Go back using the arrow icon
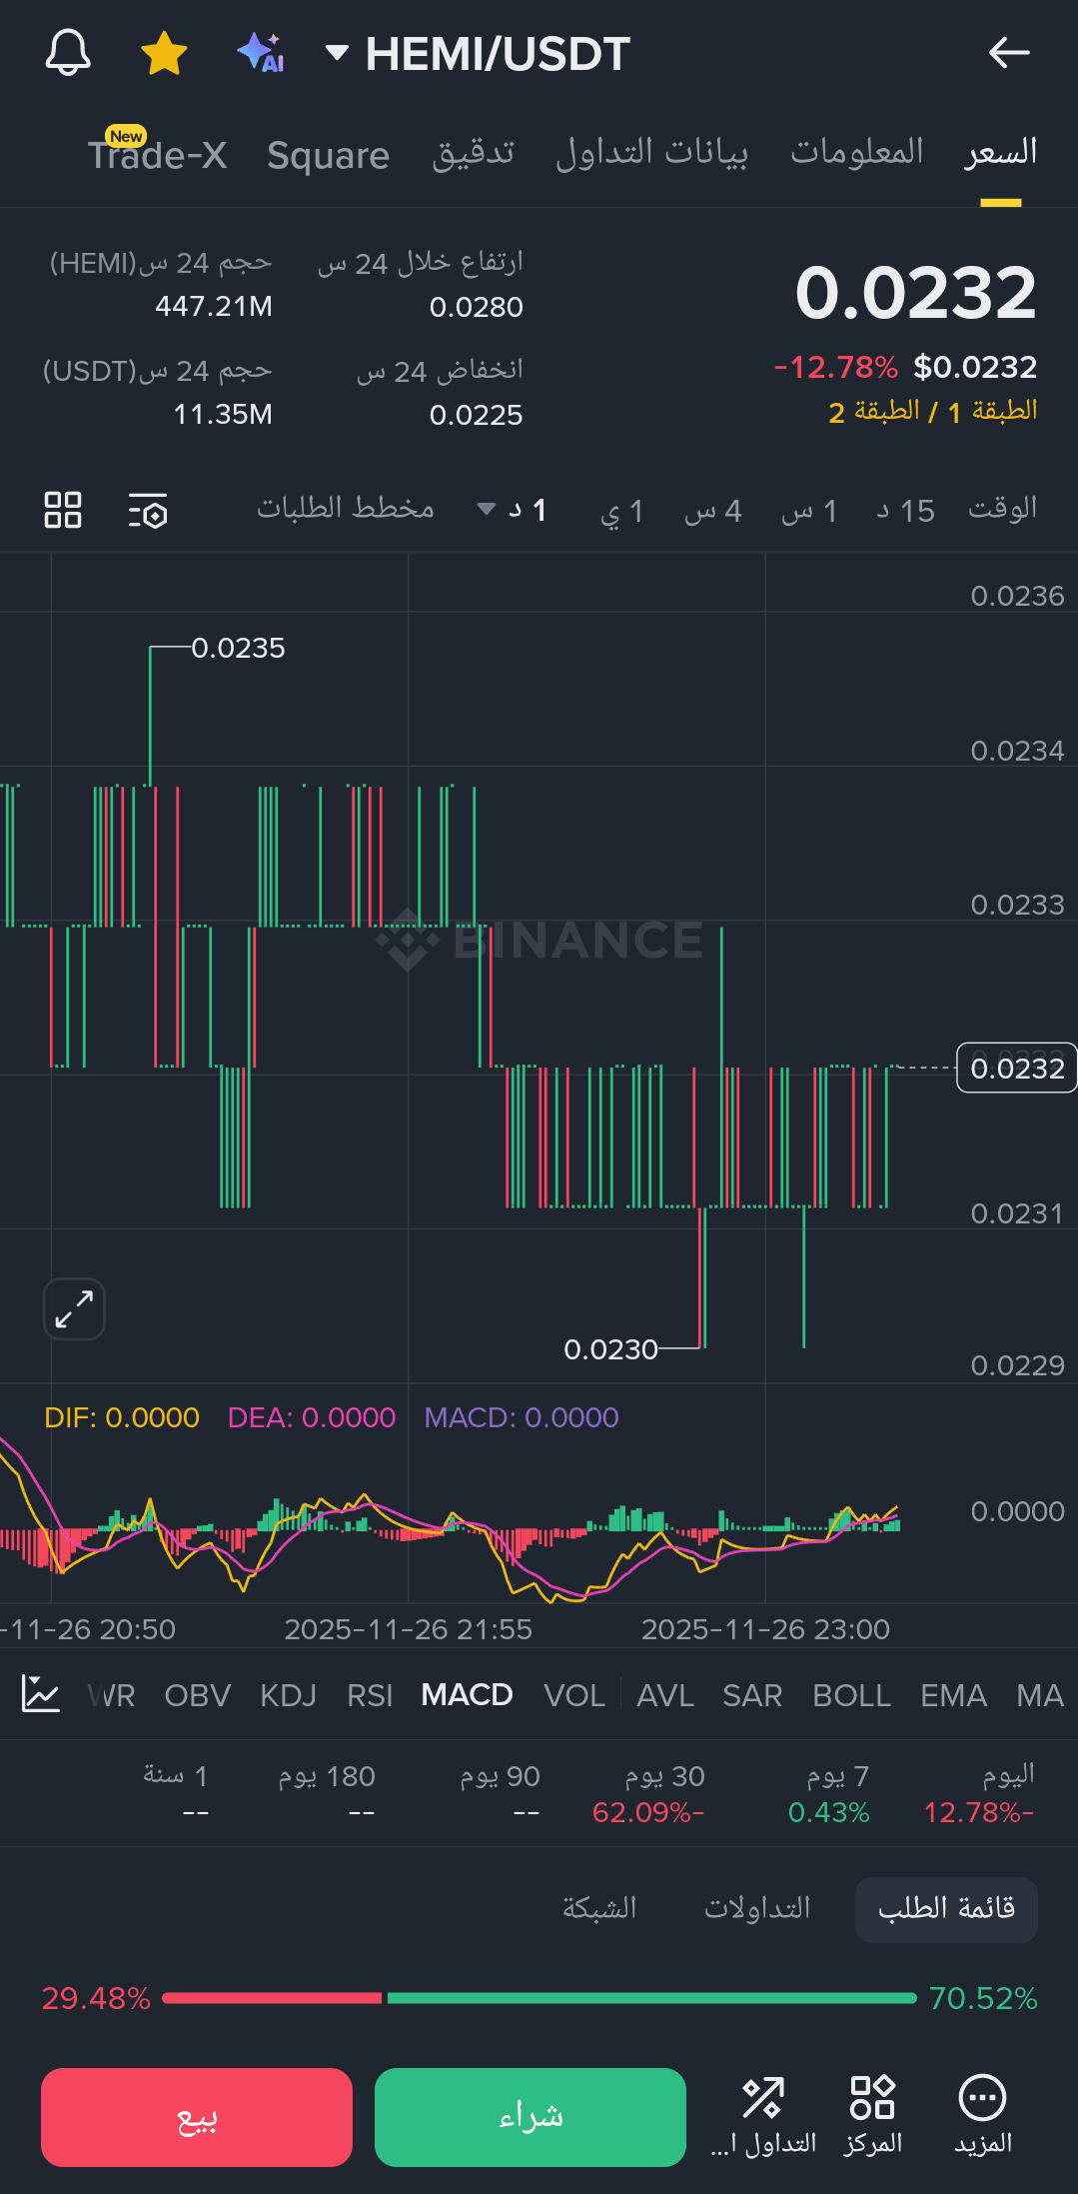The height and width of the screenshot is (2194, 1078). click(x=1009, y=53)
